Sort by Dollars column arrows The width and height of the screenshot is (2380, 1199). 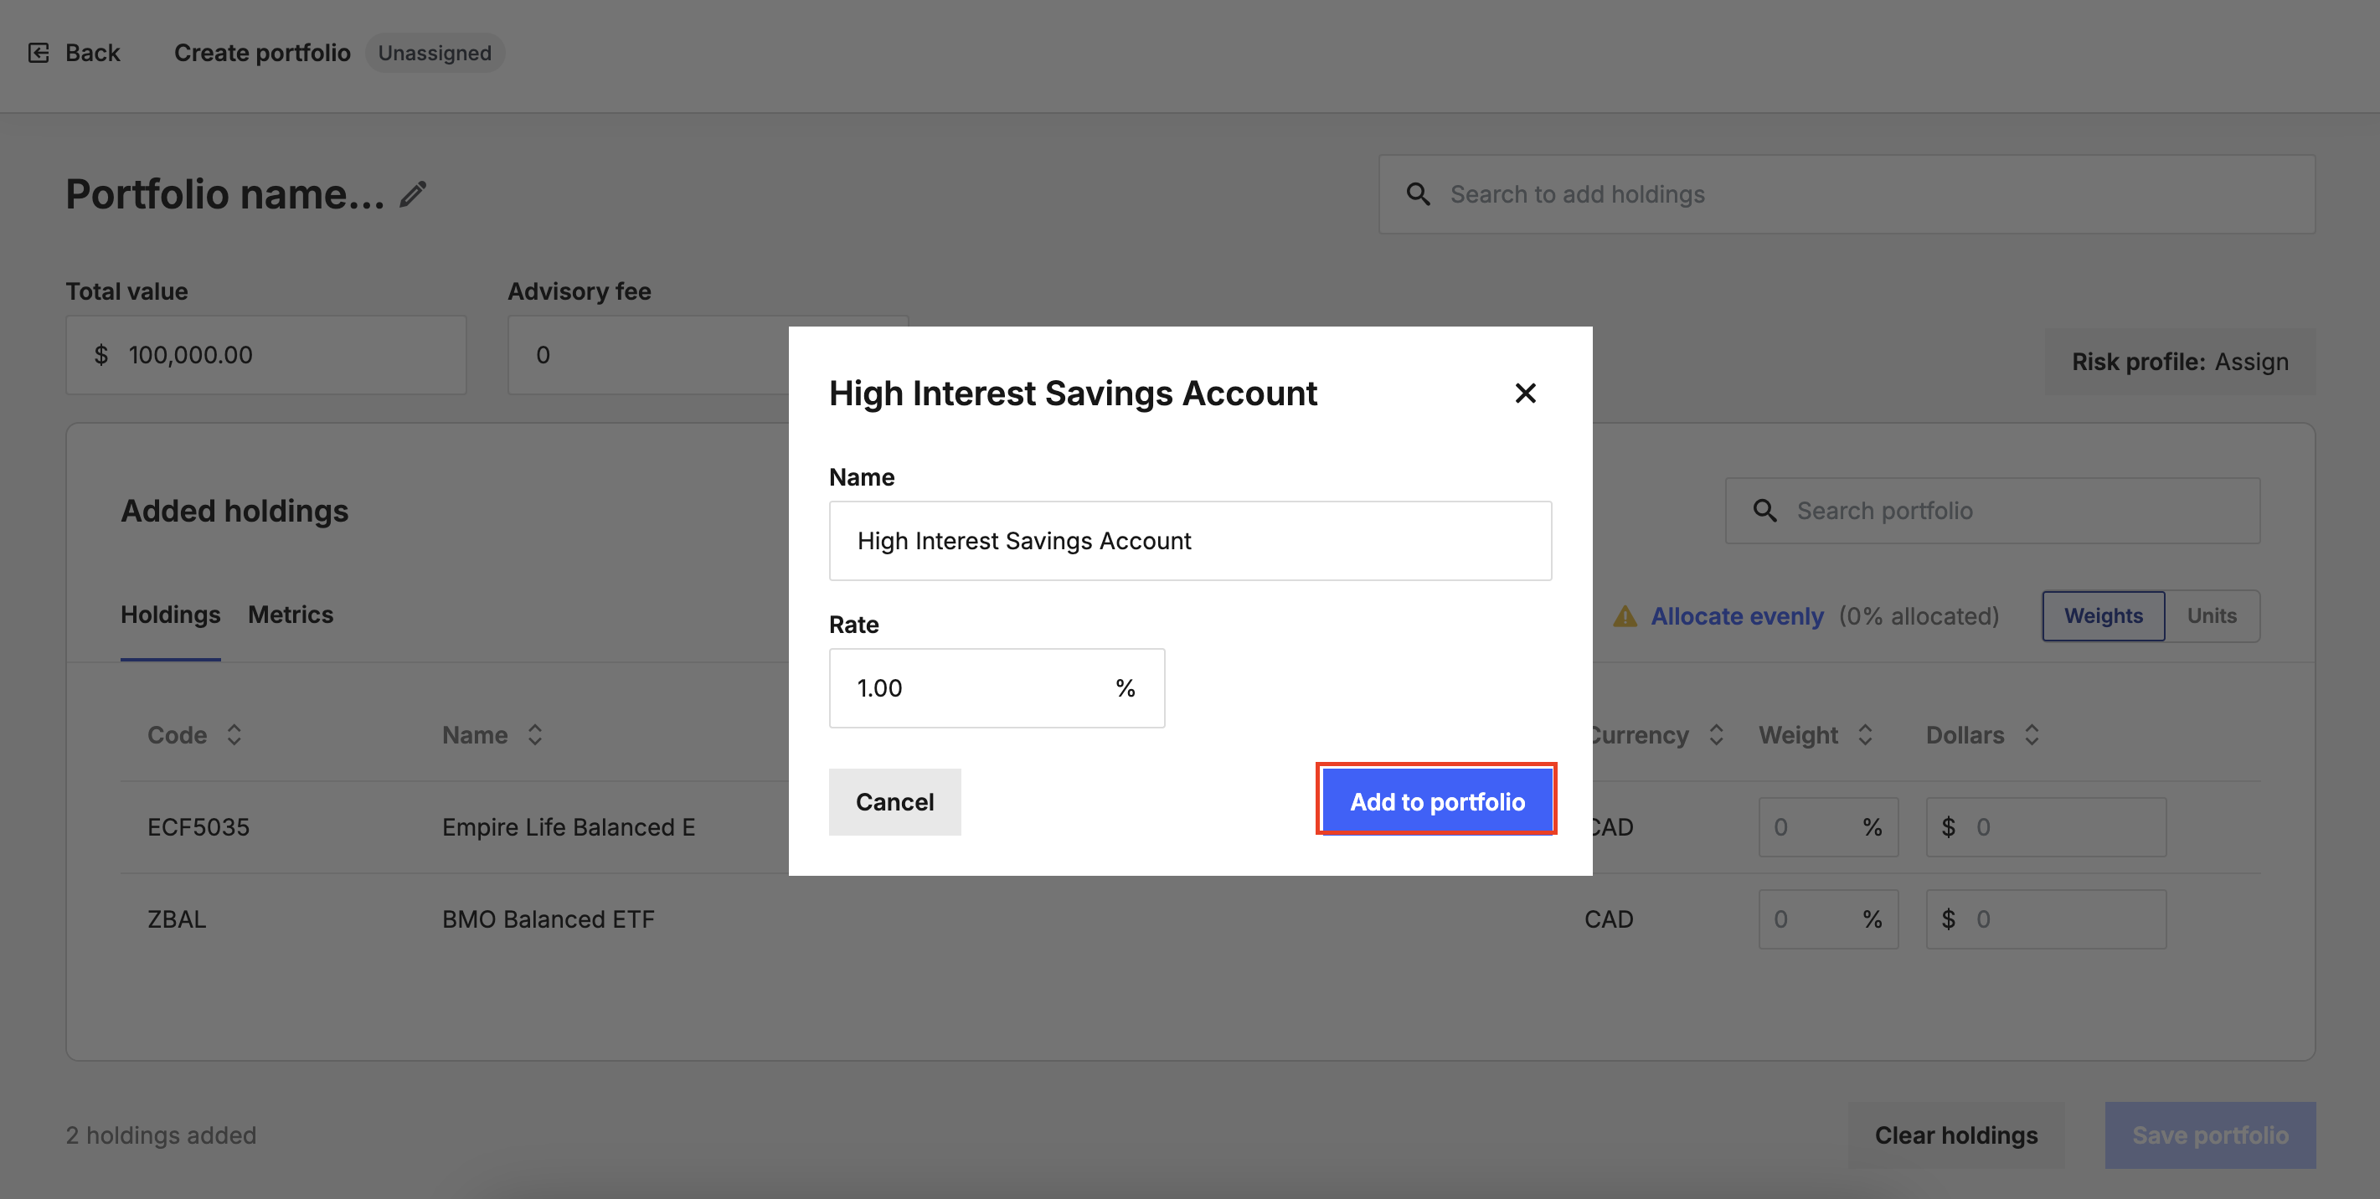click(2032, 735)
